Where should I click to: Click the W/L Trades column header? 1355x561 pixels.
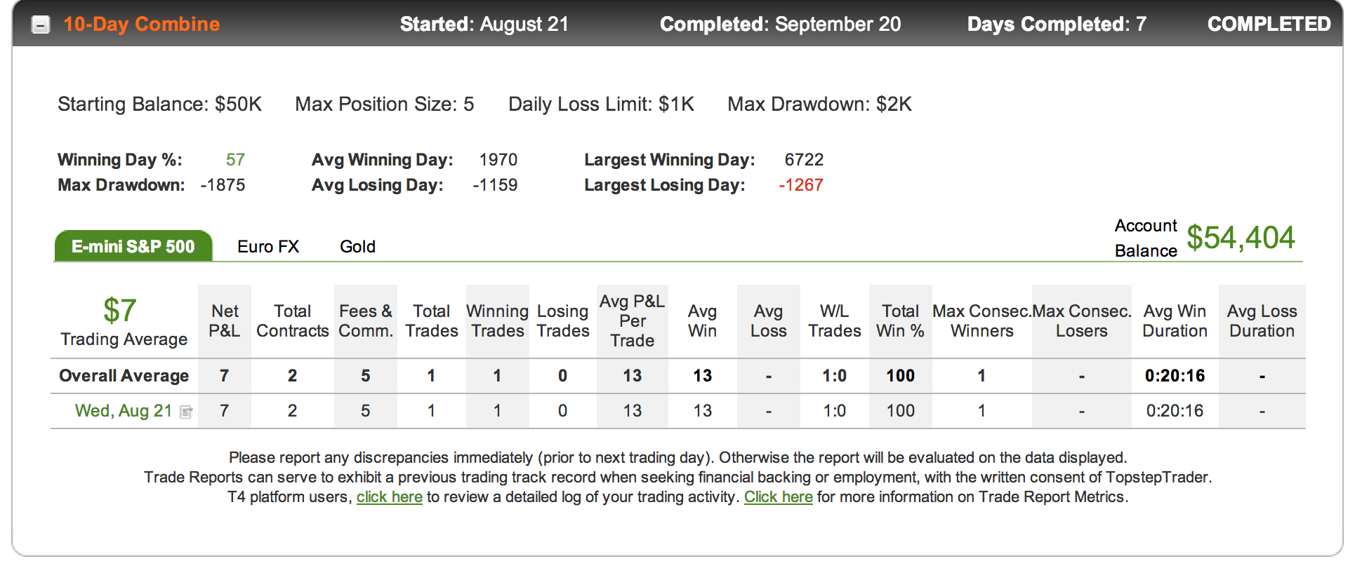[x=835, y=321]
